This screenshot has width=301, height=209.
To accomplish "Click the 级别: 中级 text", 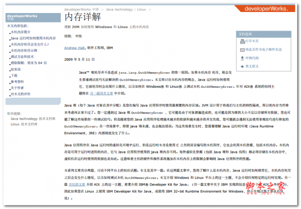I will (73, 36).
